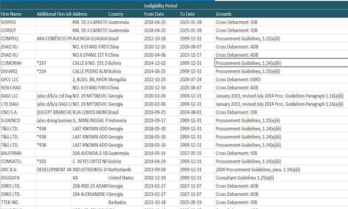The image size is (348, 209).
Task: Click the Netherlands country cell
Action: tap(125, 170)
